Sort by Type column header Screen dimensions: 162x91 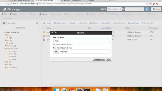coord(128,28)
